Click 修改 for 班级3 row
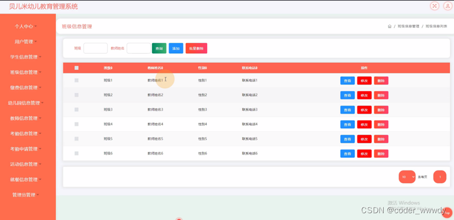 tap(364, 110)
